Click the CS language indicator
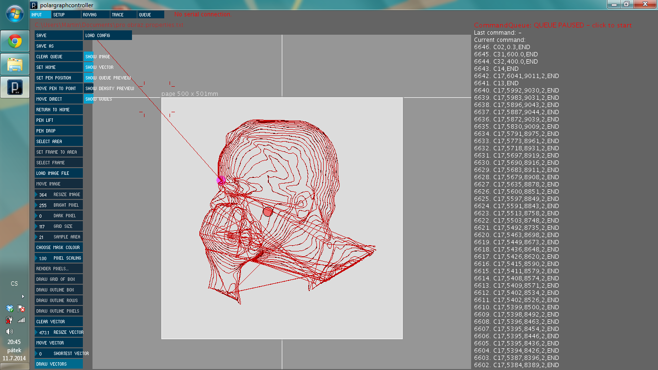The height and width of the screenshot is (370, 658). (x=14, y=284)
